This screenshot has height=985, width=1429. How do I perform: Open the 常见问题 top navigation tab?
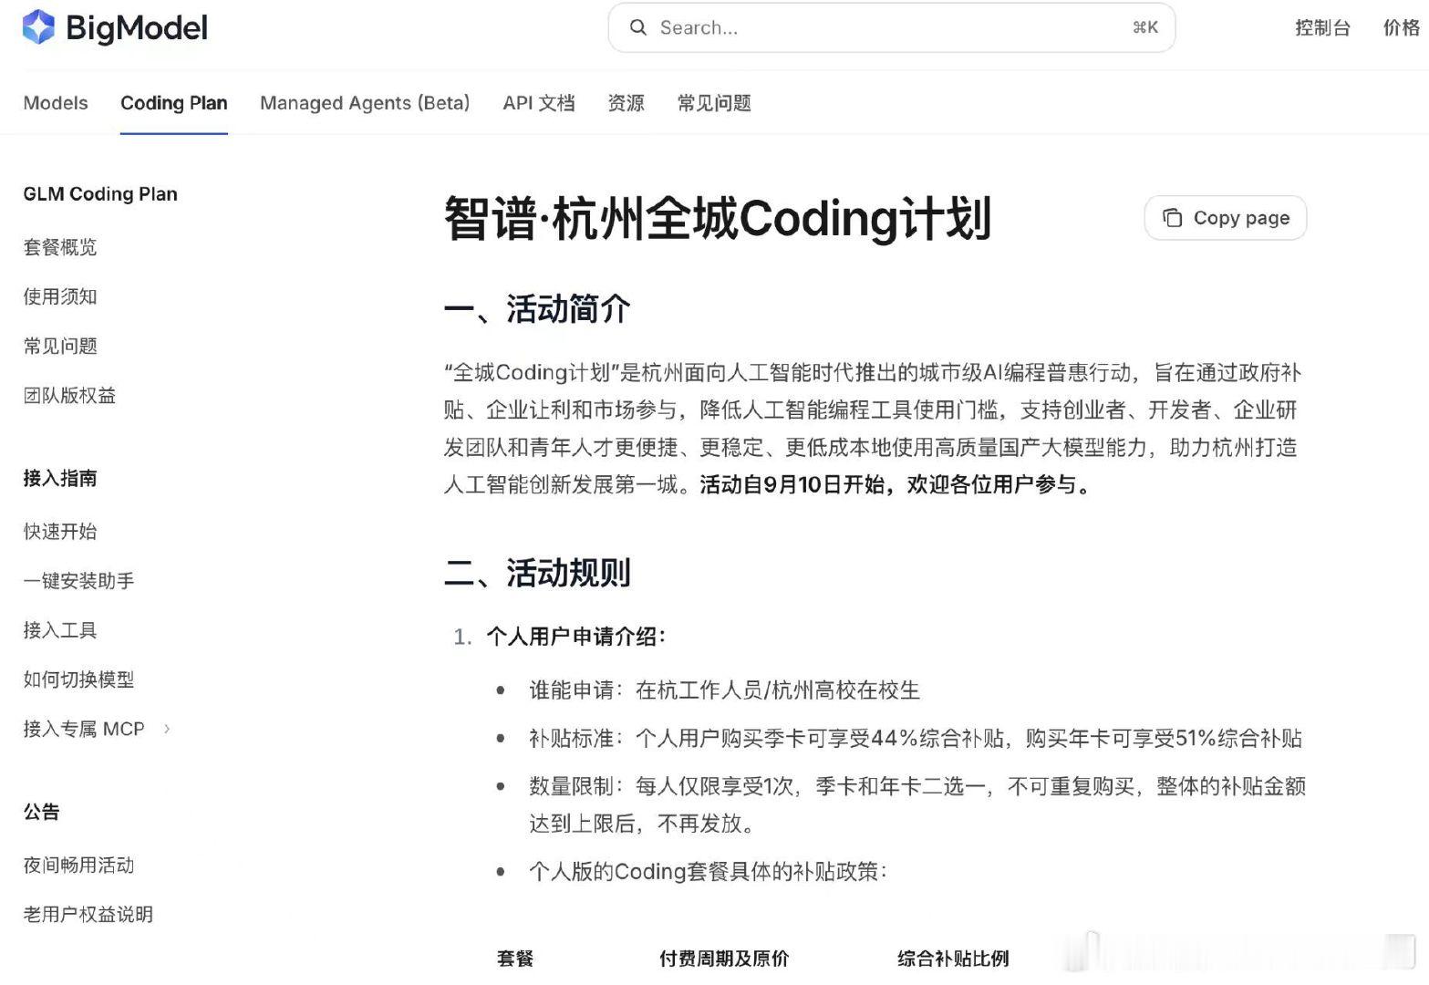coord(714,103)
